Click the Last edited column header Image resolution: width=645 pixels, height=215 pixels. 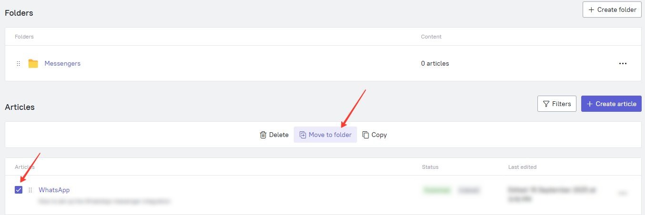tap(522, 167)
